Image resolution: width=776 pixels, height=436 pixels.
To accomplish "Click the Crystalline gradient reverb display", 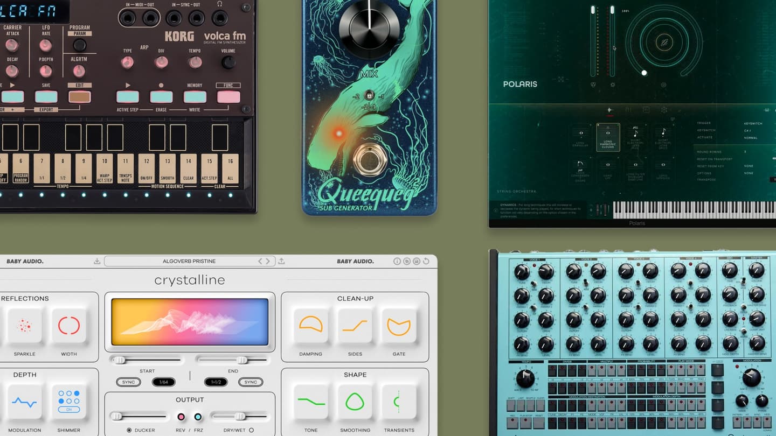I will 190,322.
